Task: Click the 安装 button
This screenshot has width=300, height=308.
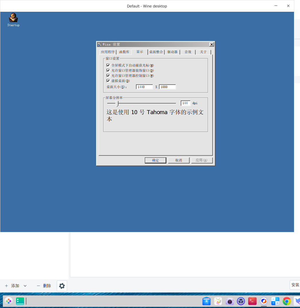Action: click(295, 285)
